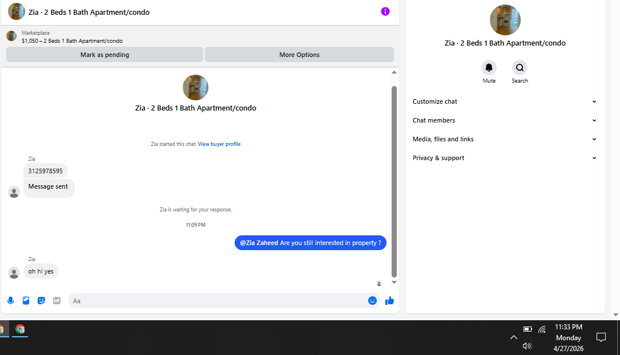
Task: Click page scroll-down arrow at far right
Action: tap(615, 315)
